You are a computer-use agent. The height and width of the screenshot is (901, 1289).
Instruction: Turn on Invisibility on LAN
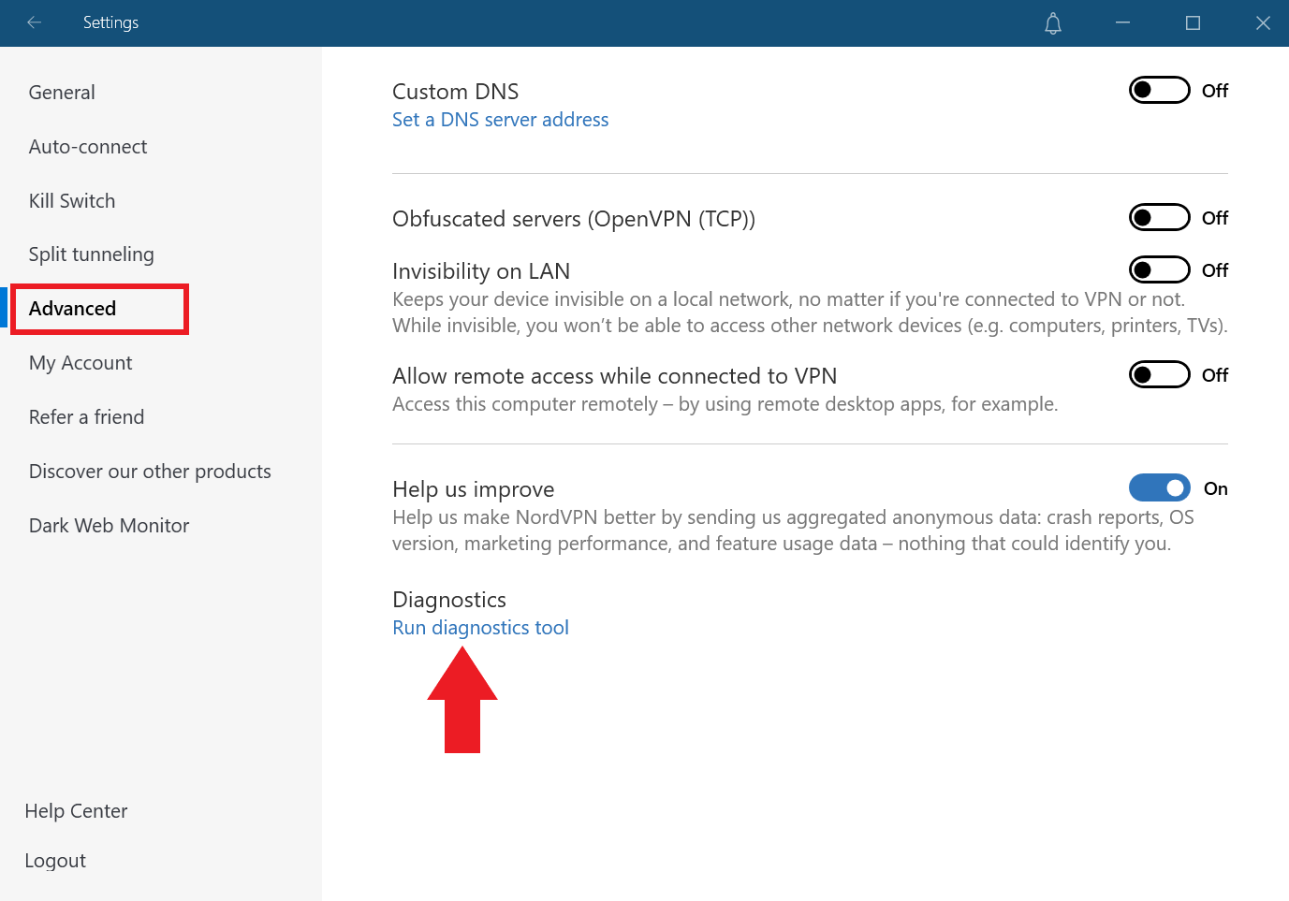1159,270
